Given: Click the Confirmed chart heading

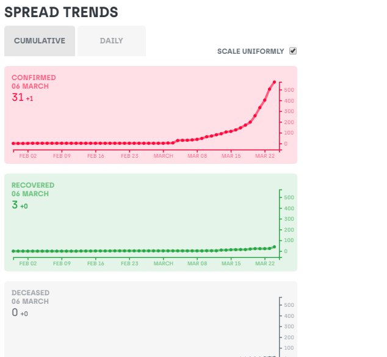Looking at the screenshot, I should 34,78.
